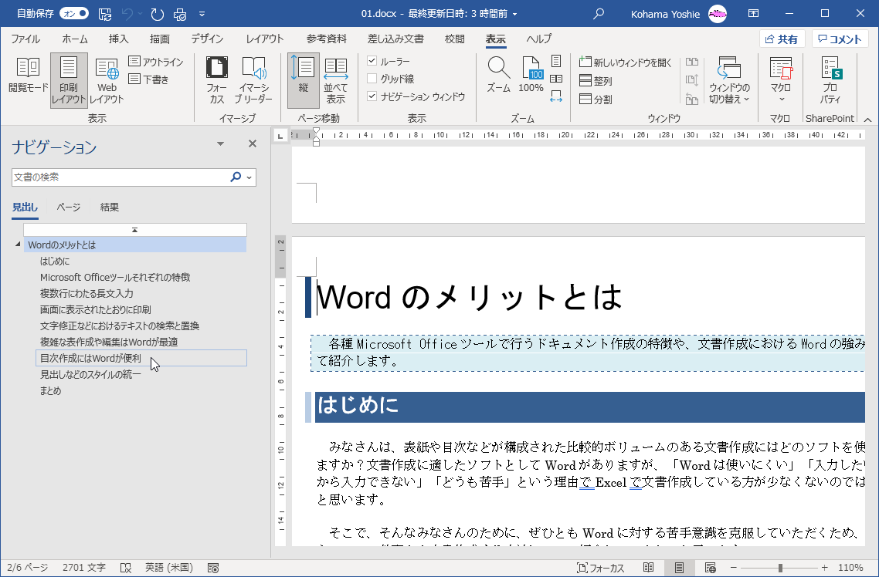Enable the Gridlines (グリッド線) checkbox

coord(372,79)
